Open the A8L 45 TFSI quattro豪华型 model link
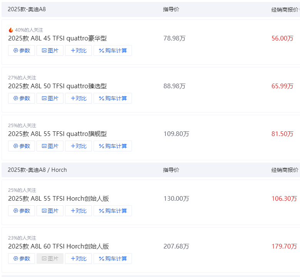Screen dimensions: 300x277 [57, 39]
